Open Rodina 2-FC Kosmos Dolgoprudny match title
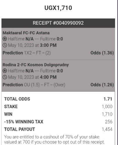 [36, 65]
